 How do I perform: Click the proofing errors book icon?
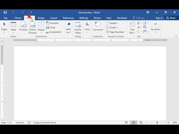(x=29, y=122)
